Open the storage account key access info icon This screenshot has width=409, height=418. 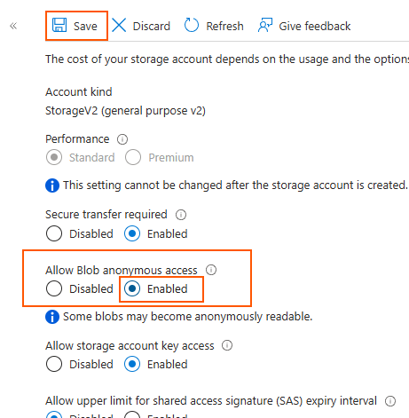(x=227, y=345)
